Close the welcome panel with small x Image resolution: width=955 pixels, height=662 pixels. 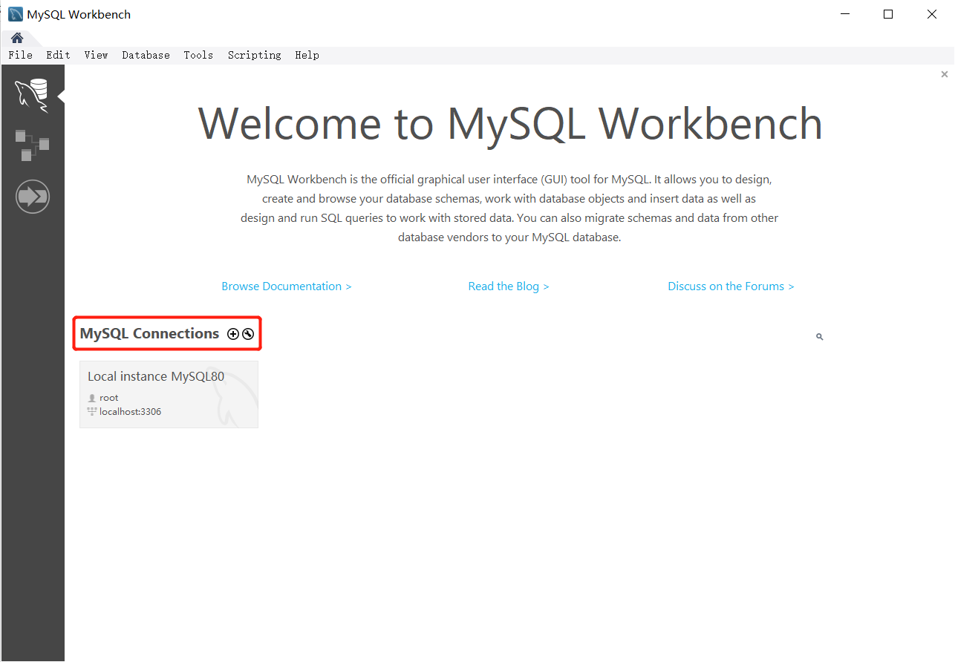[945, 74]
